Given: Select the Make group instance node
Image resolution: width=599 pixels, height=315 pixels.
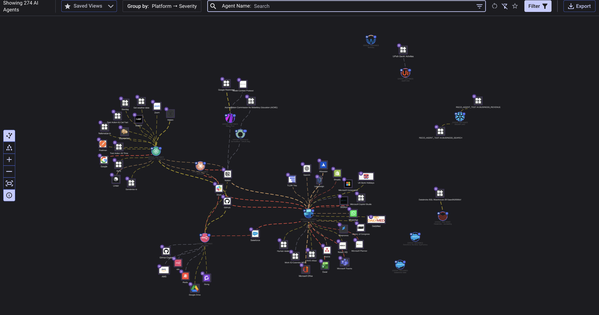Looking at the screenshot, I should pos(230,118).
